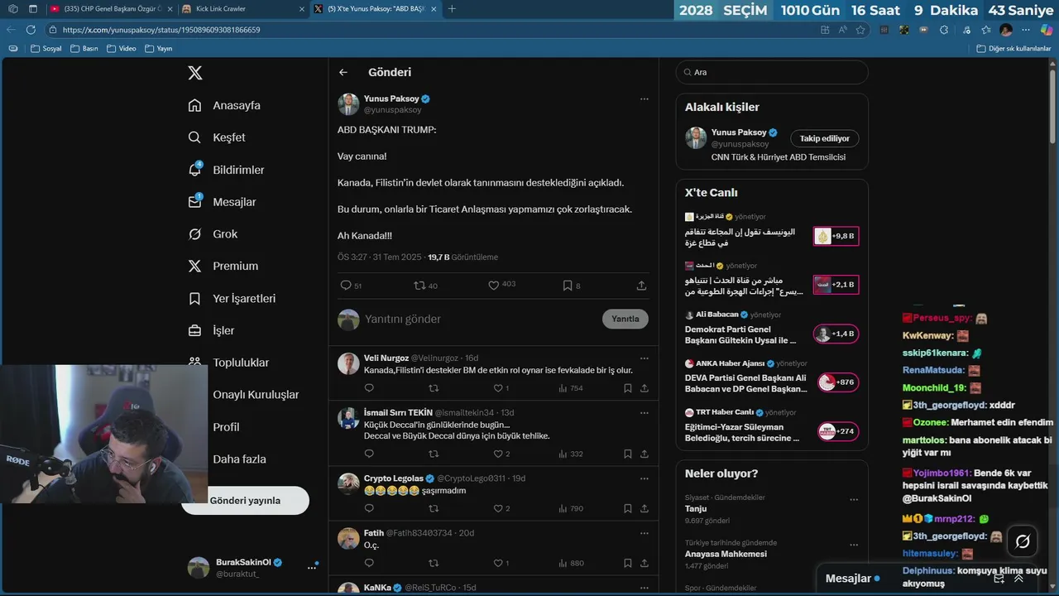This screenshot has width=1059, height=596.
Task: Open the Sosyal bookmarks folder
Action: [x=46, y=49]
